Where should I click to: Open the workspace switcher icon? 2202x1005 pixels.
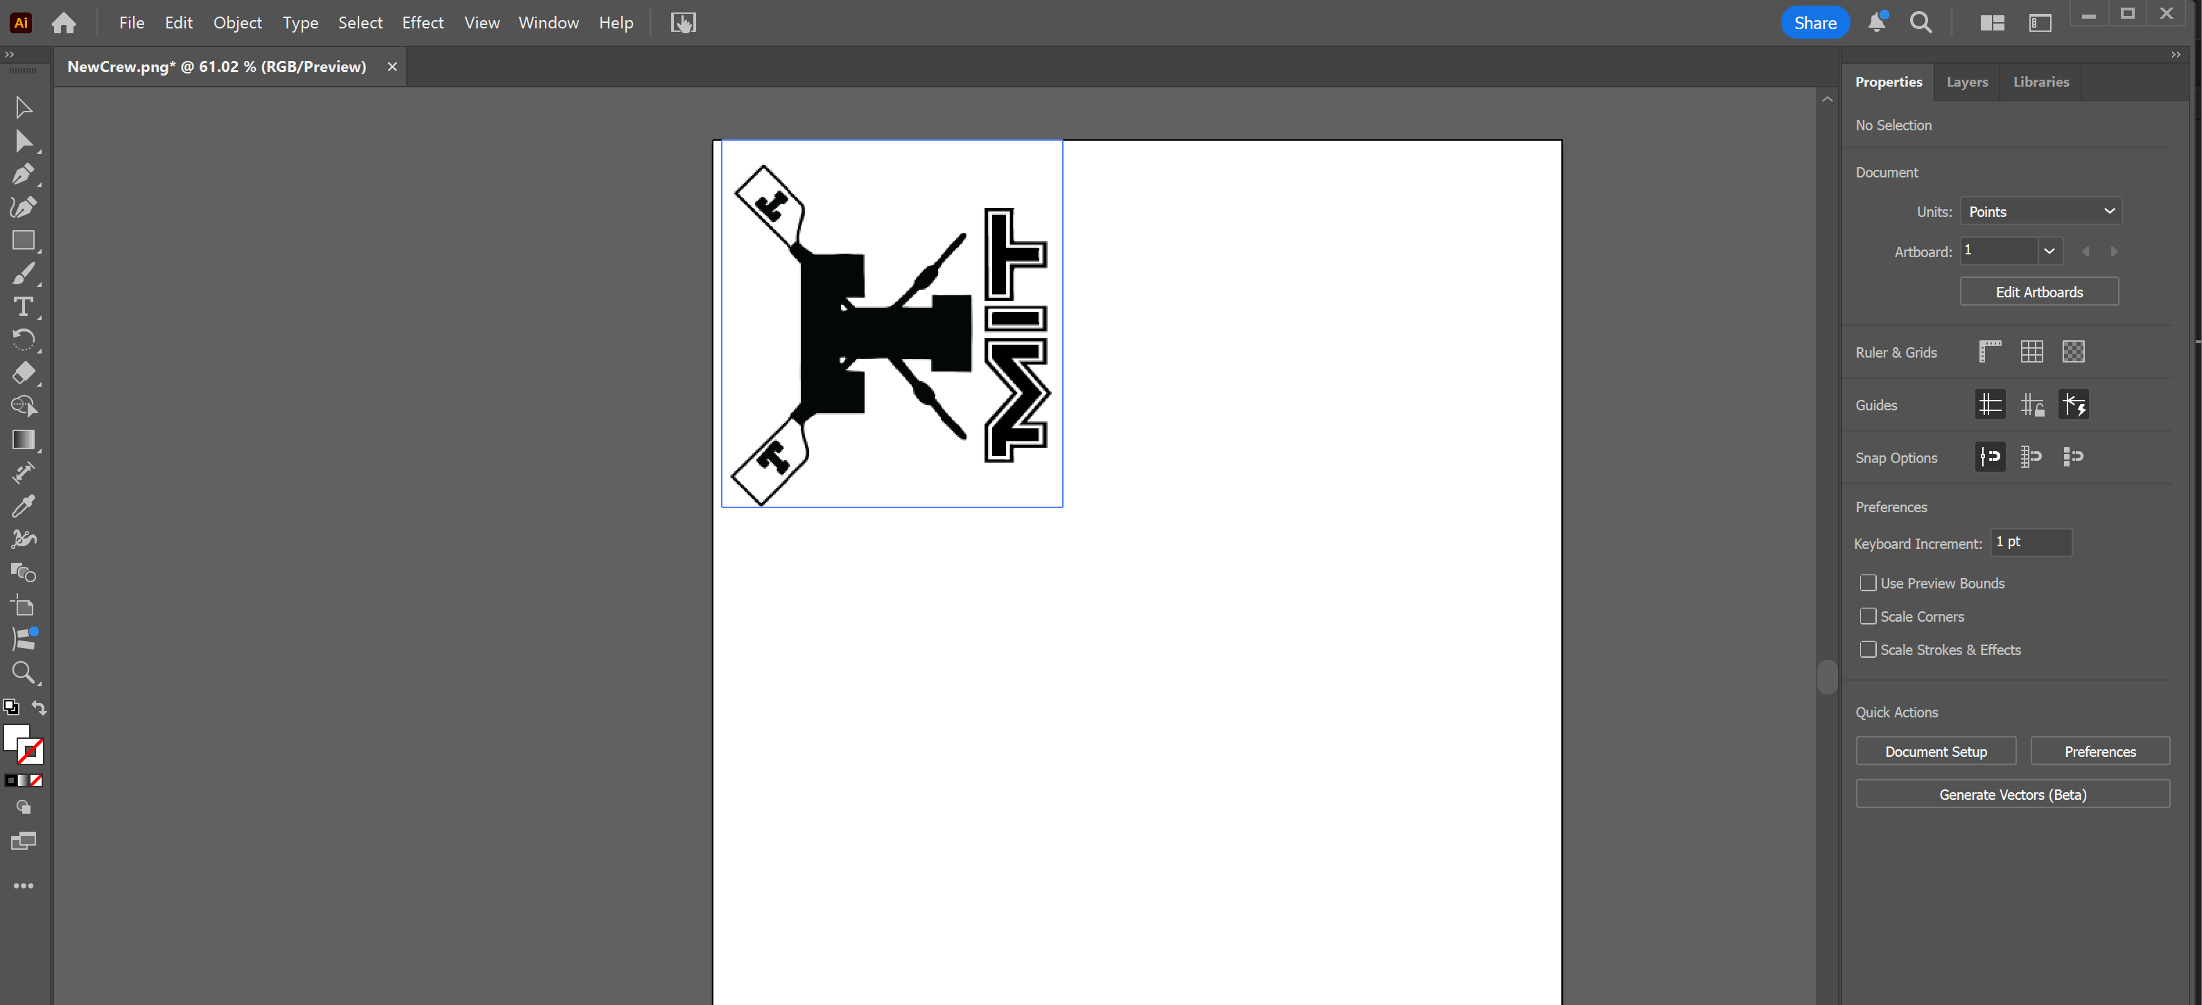(x=2040, y=23)
